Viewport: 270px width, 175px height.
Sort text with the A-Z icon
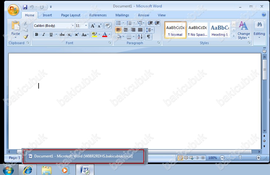click(140, 37)
